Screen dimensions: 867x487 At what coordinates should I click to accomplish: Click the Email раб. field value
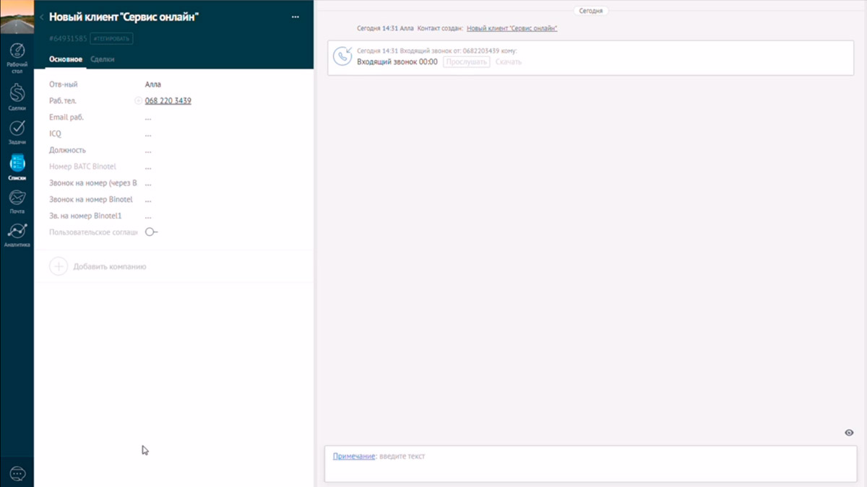[148, 118]
